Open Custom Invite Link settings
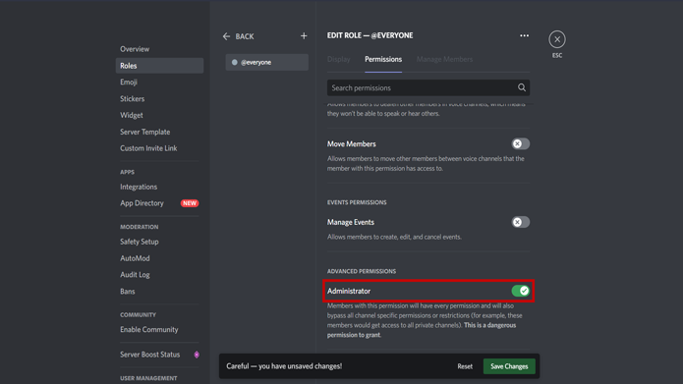Image resolution: width=683 pixels, height=384 pixels. [159, 148]
